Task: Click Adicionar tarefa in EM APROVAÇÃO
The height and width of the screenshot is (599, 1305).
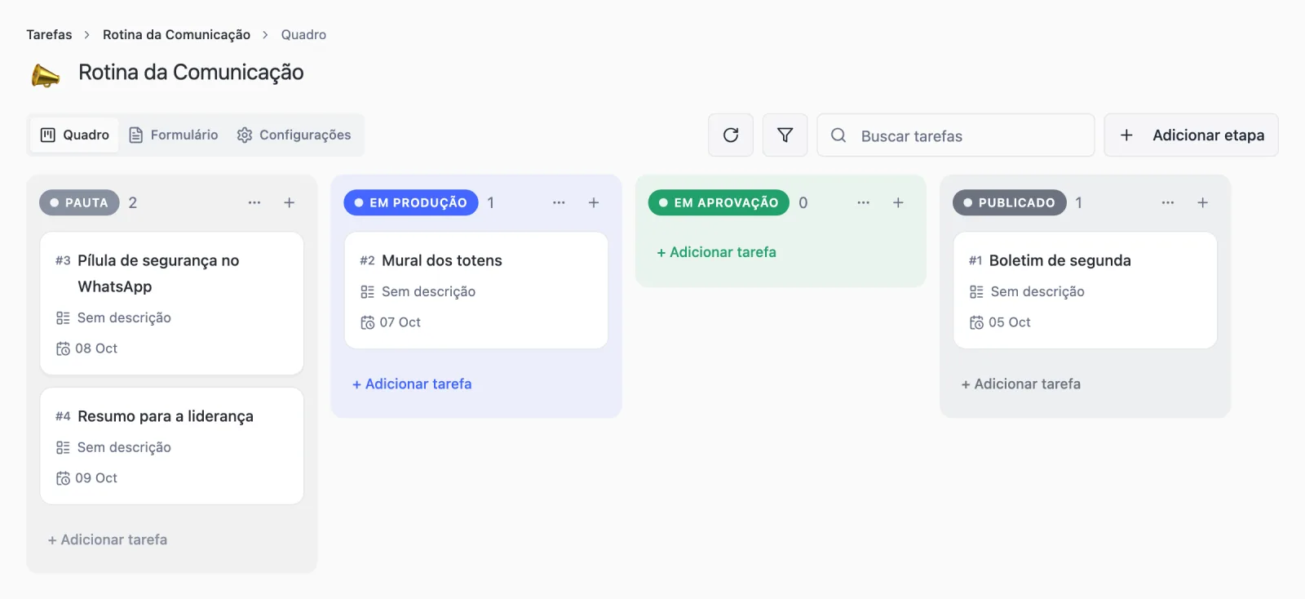Action: [717, 252]
